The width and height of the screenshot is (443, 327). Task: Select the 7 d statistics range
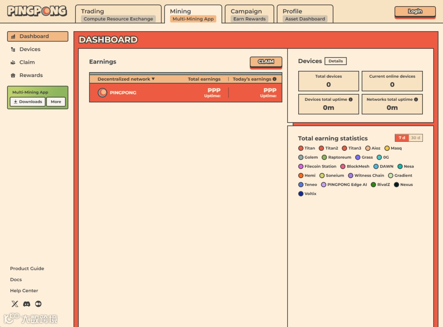pos(402,138)
